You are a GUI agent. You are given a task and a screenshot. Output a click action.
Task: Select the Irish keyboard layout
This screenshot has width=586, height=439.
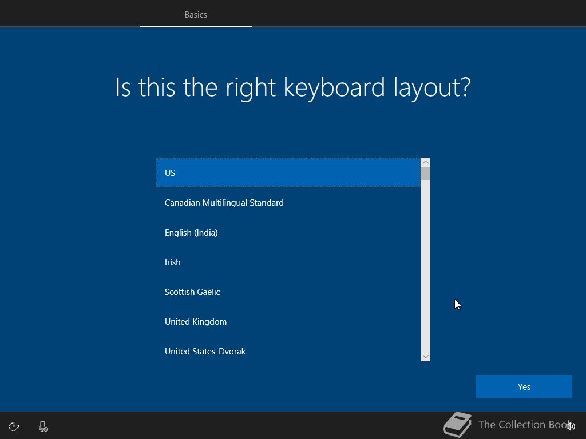coord(288,262)
